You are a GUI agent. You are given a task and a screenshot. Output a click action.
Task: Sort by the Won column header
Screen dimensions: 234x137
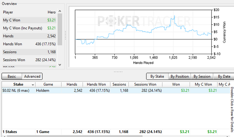pos(176,84)
